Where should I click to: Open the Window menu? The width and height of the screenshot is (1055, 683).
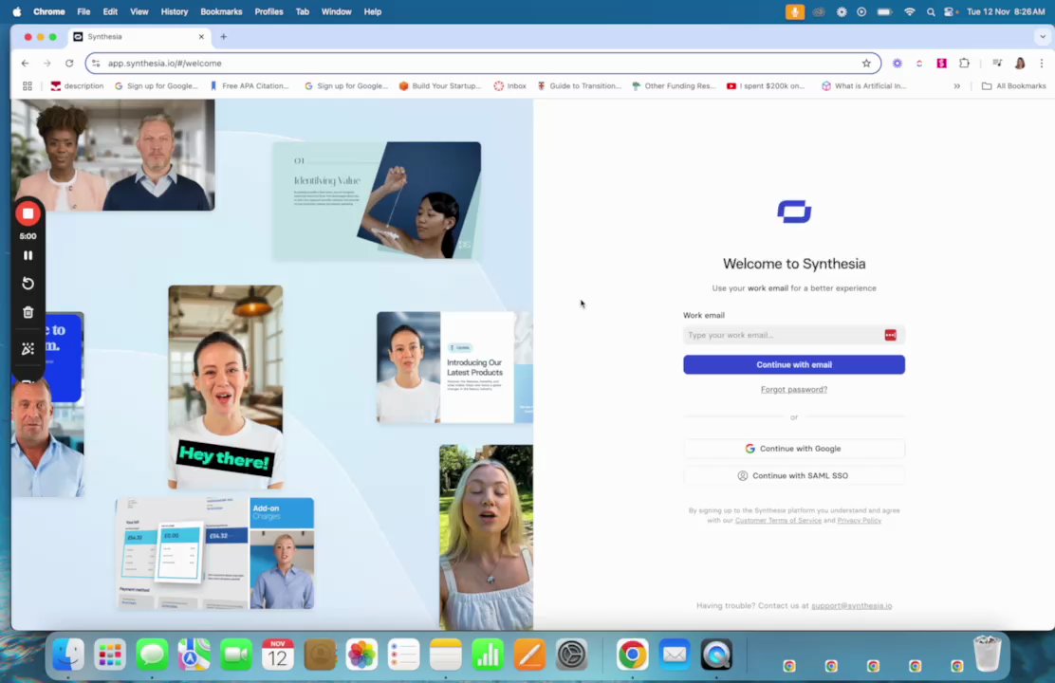337,11
